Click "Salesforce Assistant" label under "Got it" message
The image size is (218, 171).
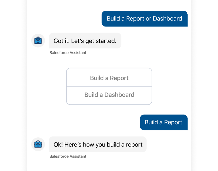[68, 53]
